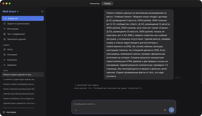This screenshot has width=202, height=116.
Task: Click the green macOS fullscreen button
Action: pyautogui.click(x=10, y=3)
